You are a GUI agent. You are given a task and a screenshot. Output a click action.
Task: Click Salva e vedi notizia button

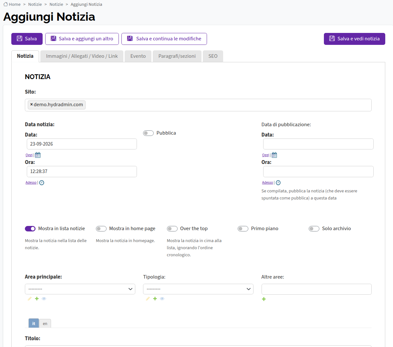(x=355, y=39)
